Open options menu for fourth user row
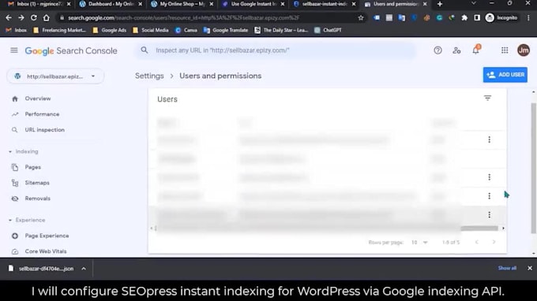Image resolution: width=537 pixels, height=301 pixels. pos(489,195)
